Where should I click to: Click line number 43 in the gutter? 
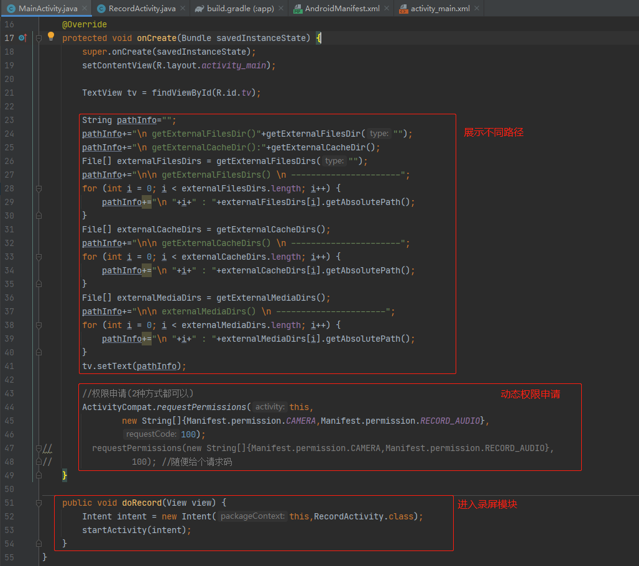(x=9, y=393)
